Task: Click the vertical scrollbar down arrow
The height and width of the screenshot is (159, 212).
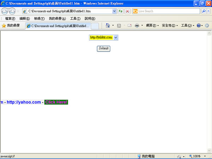Action: [x=209, y=151]
